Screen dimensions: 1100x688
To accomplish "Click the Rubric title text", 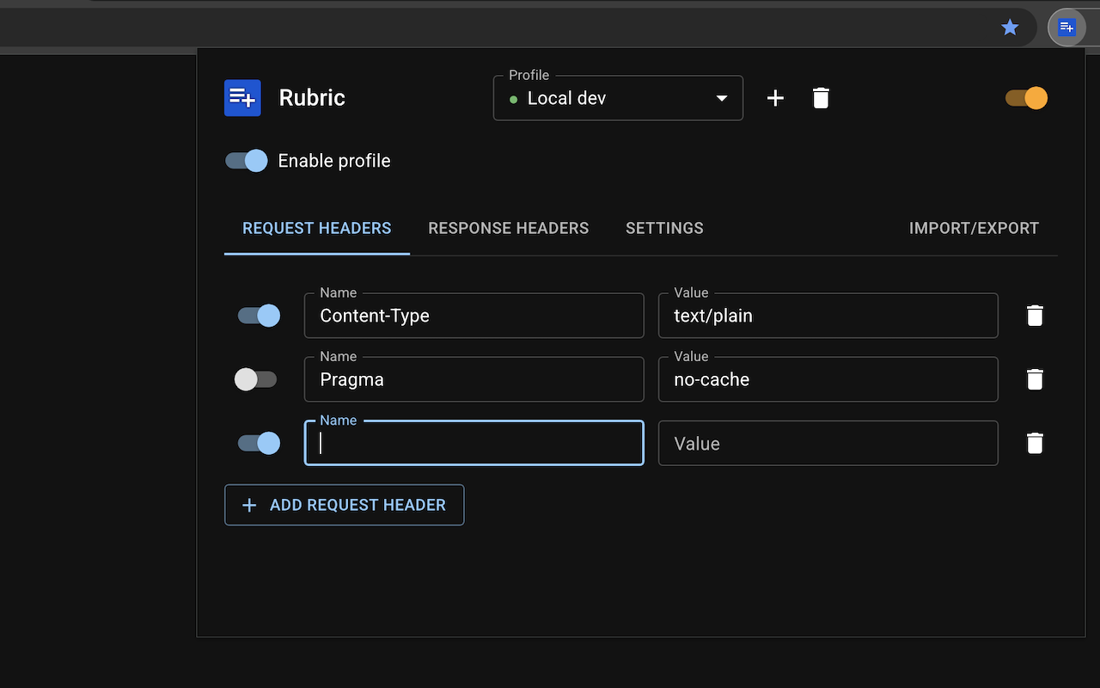I will click(x=312, y=98).
